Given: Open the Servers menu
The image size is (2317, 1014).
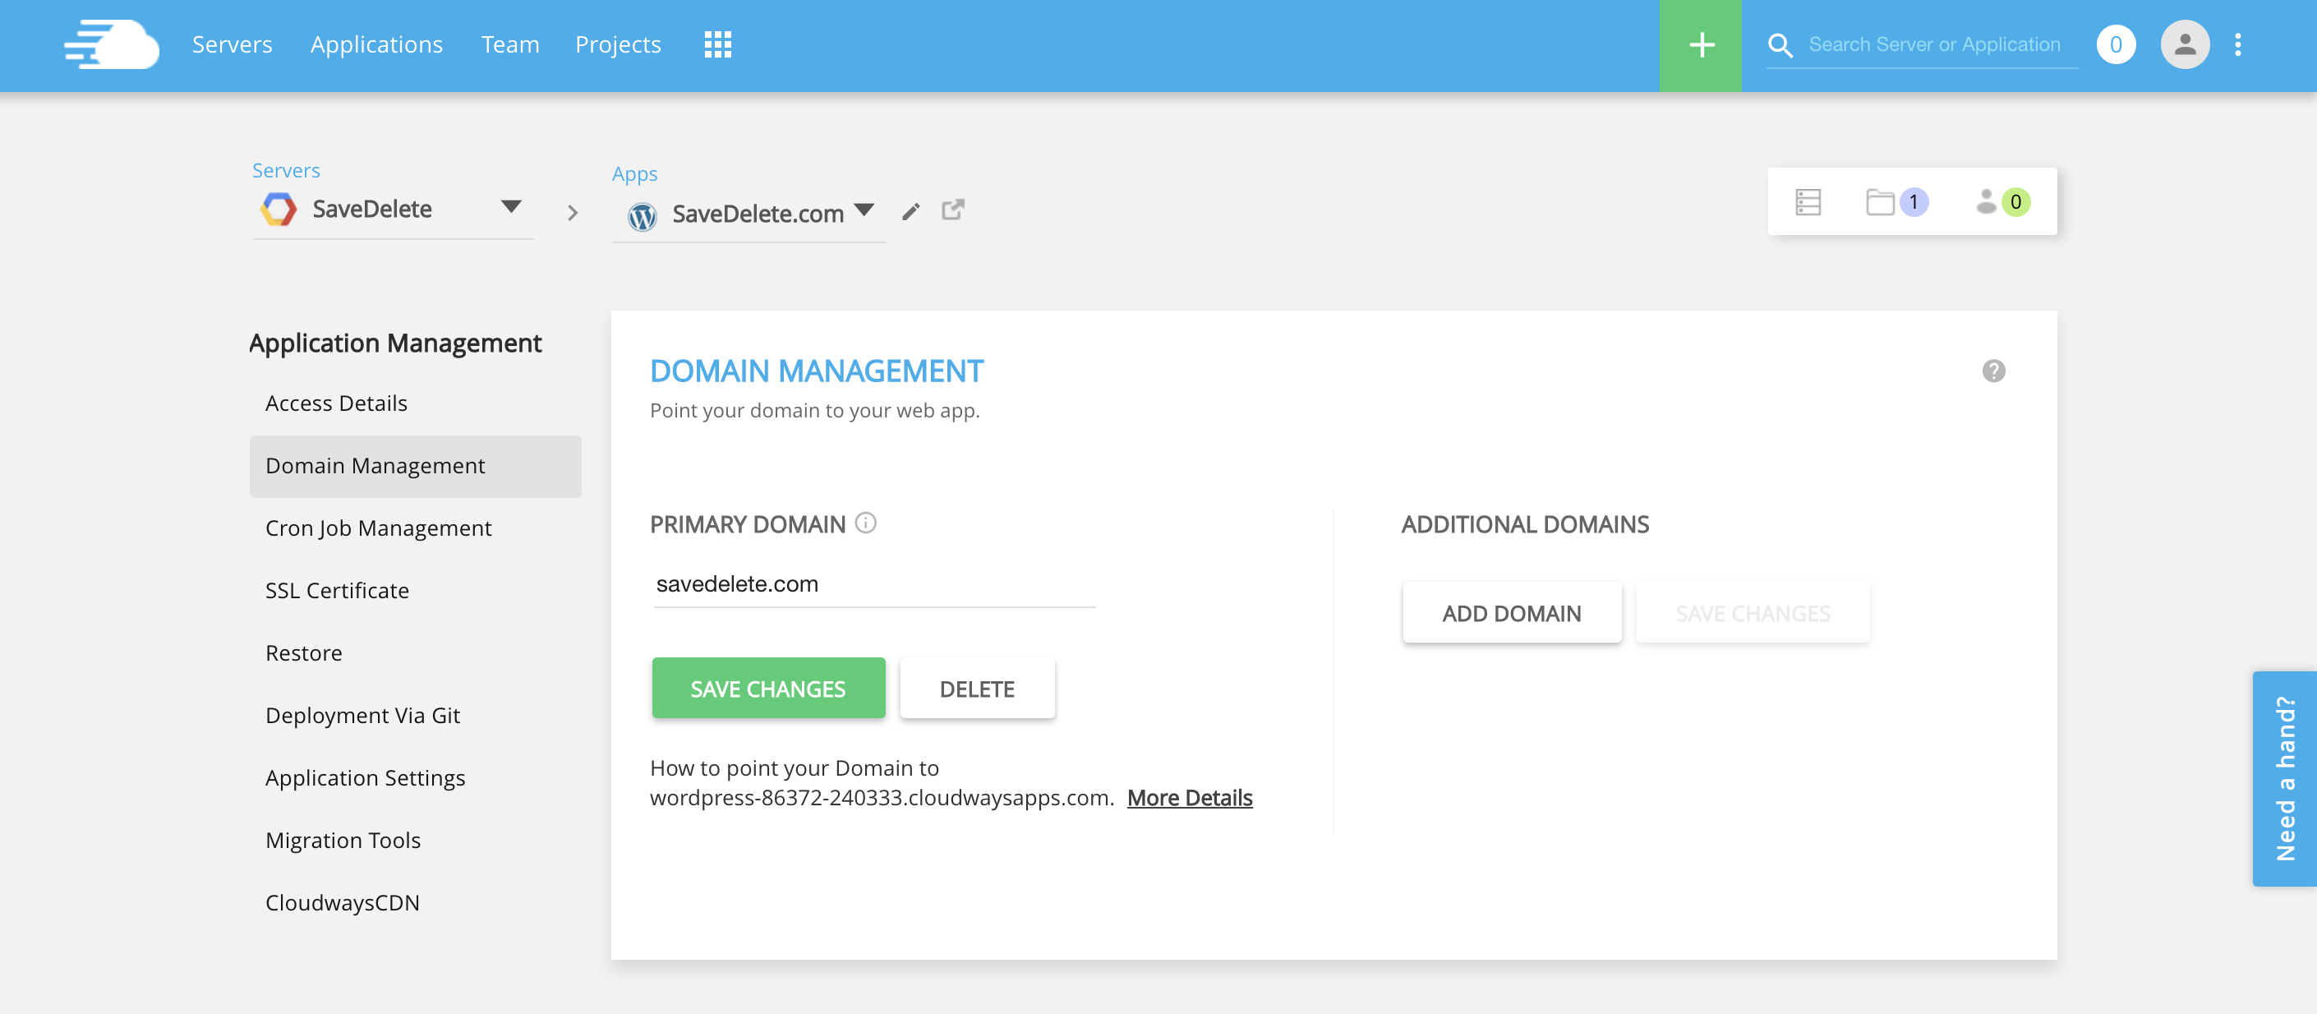Looking at the screenshot, I should click(x=232, y=44).
